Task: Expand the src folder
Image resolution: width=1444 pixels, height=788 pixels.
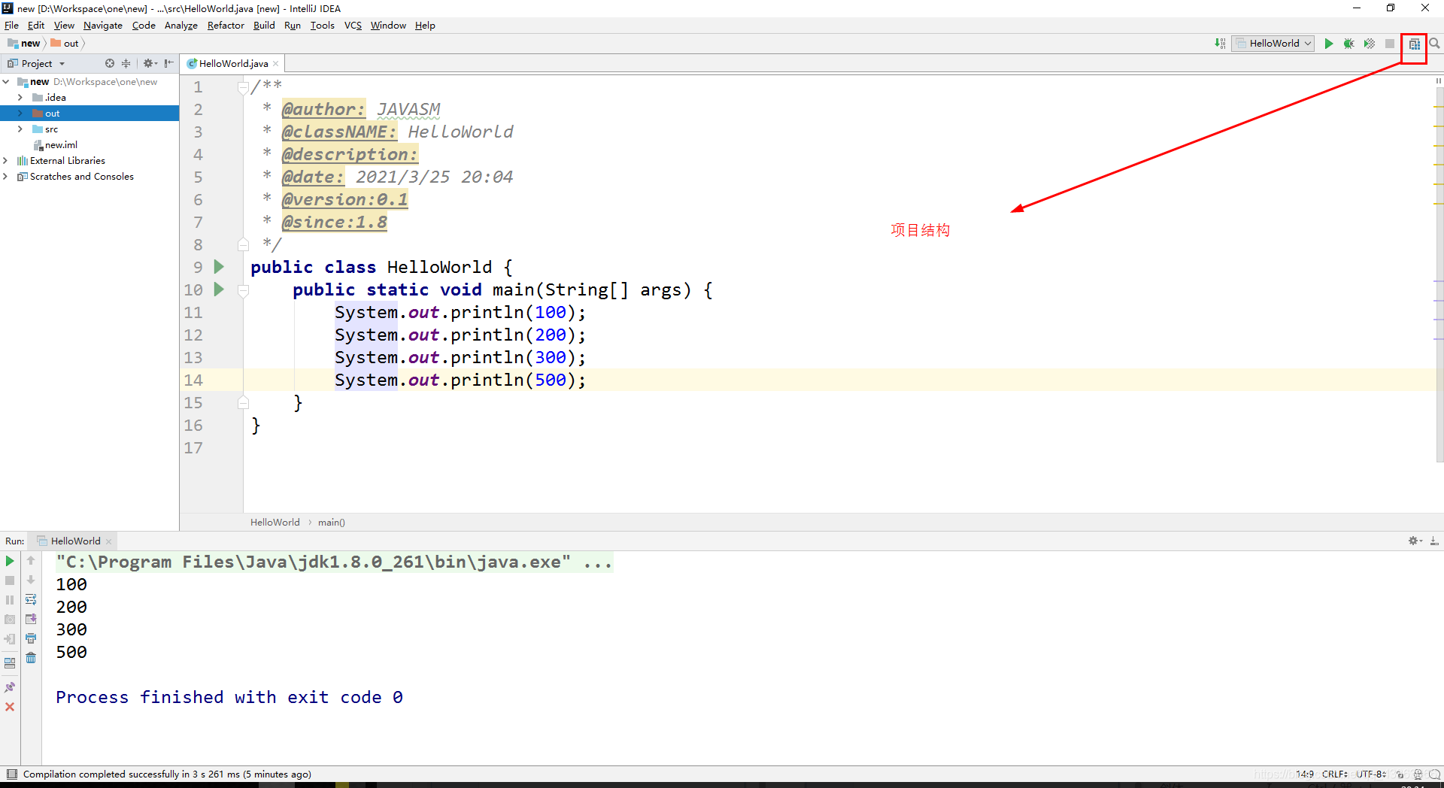Action: [20, 129]
